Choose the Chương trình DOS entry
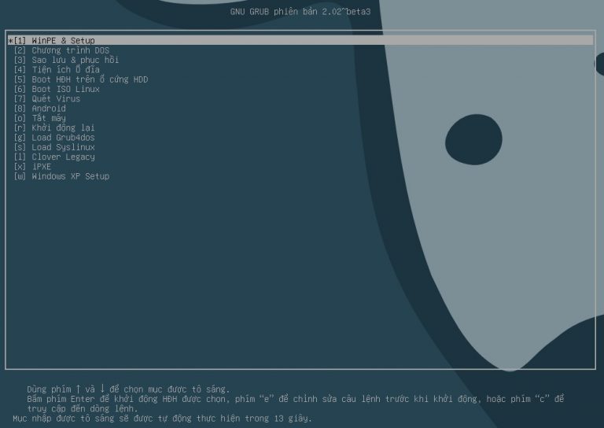 pos(71,50)
